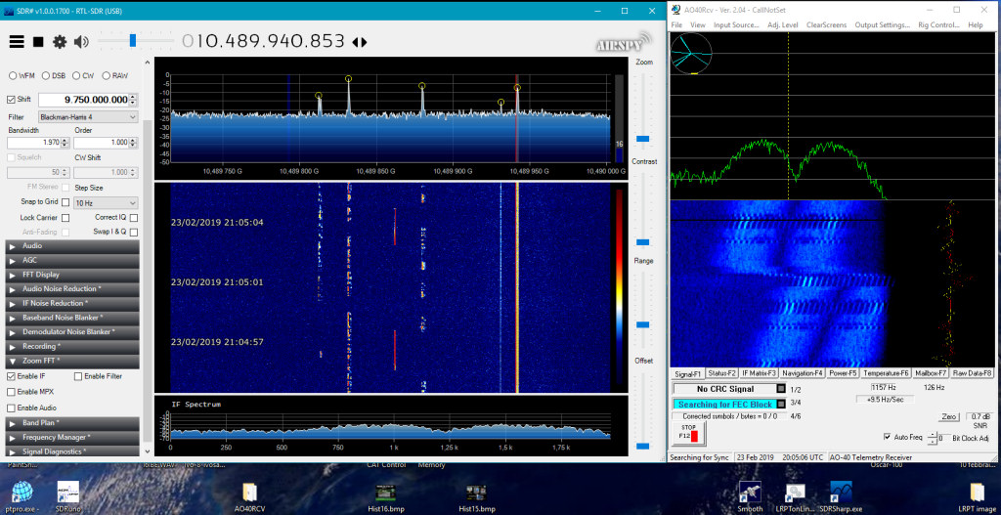Expand Baseband Noise Blanker panel
The image size is (1001, 515).
pos(72,318)
